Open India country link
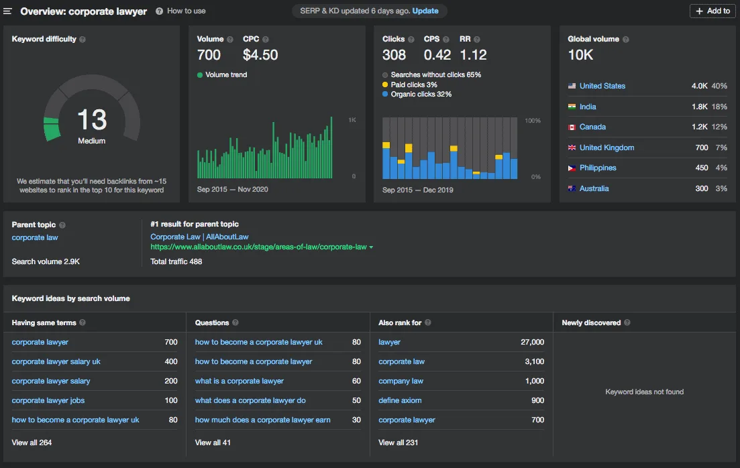This screenshot has height=468, width=740. [x=588, y=107]
